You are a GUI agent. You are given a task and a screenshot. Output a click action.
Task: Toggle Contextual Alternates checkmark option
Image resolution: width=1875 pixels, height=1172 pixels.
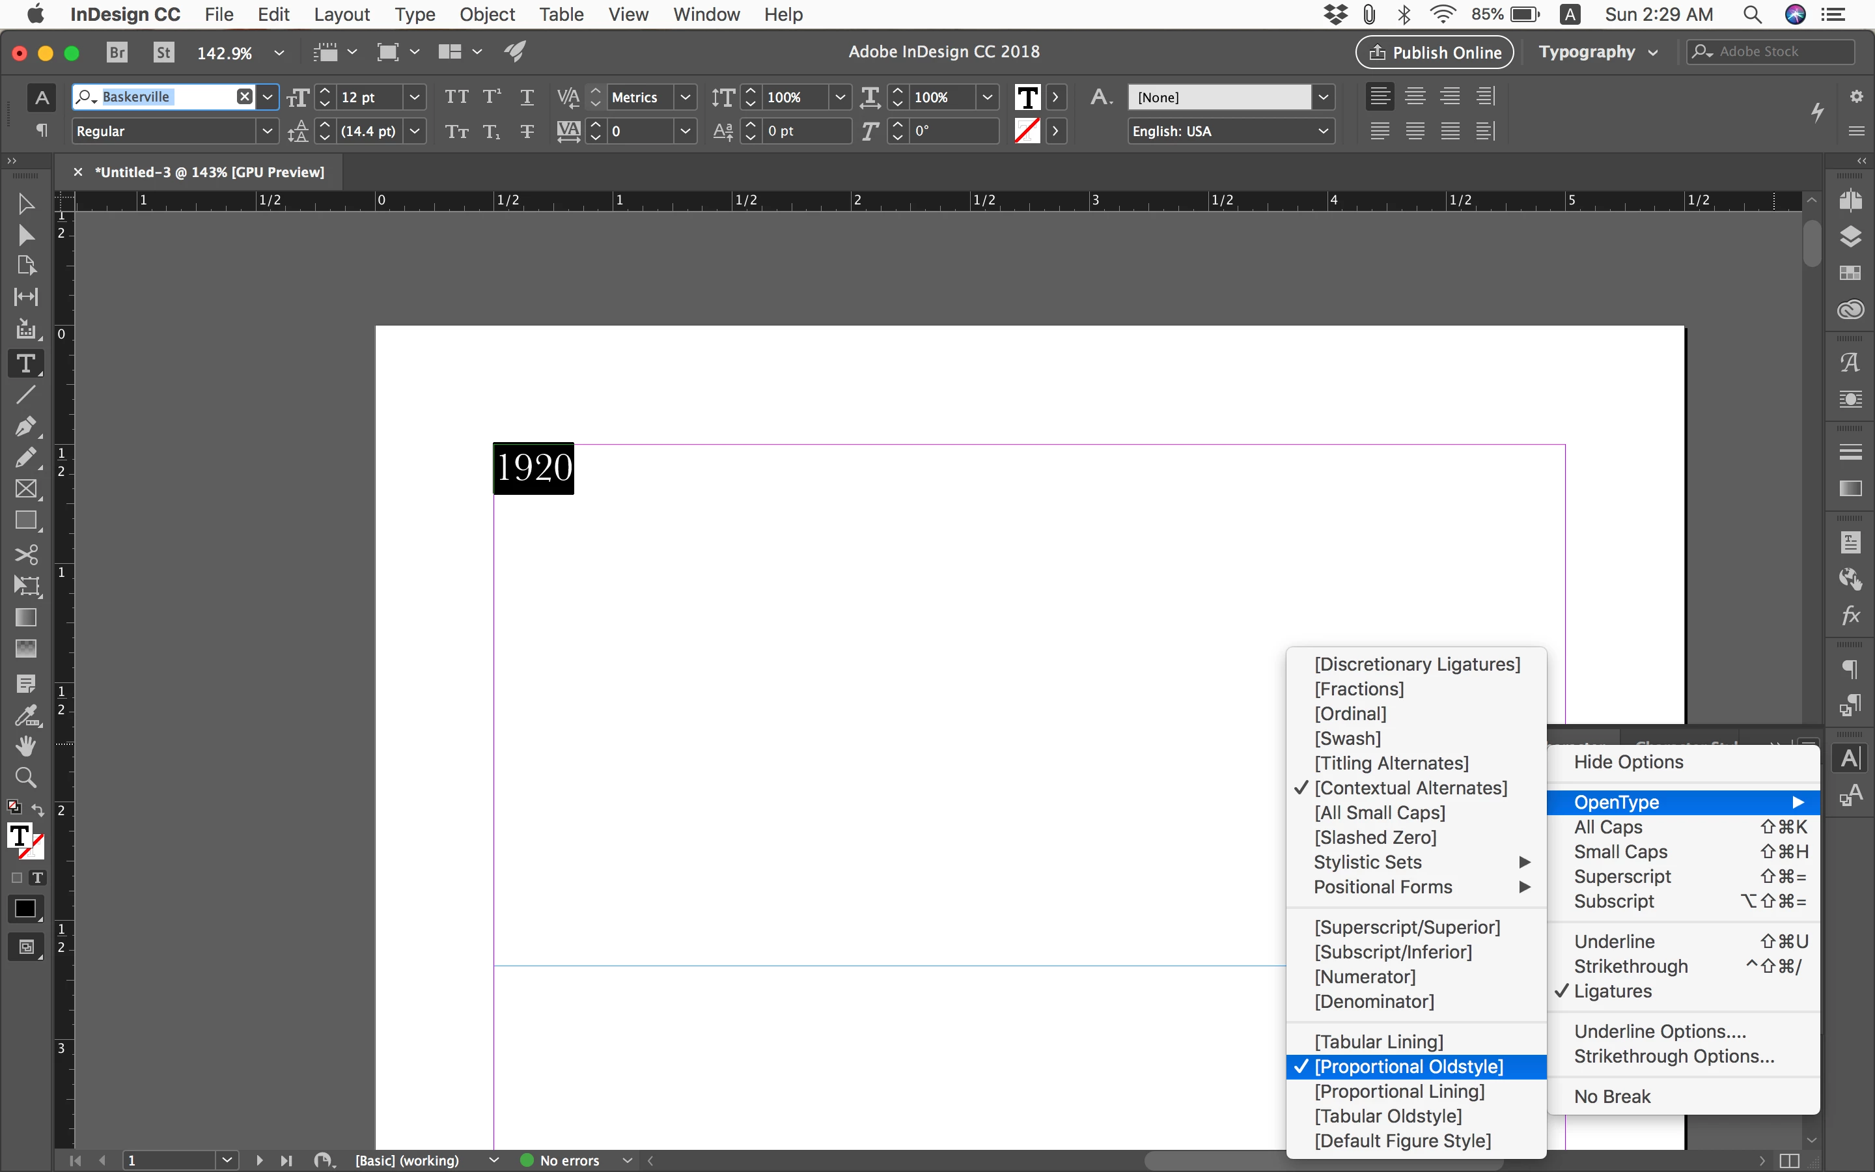1410,788
